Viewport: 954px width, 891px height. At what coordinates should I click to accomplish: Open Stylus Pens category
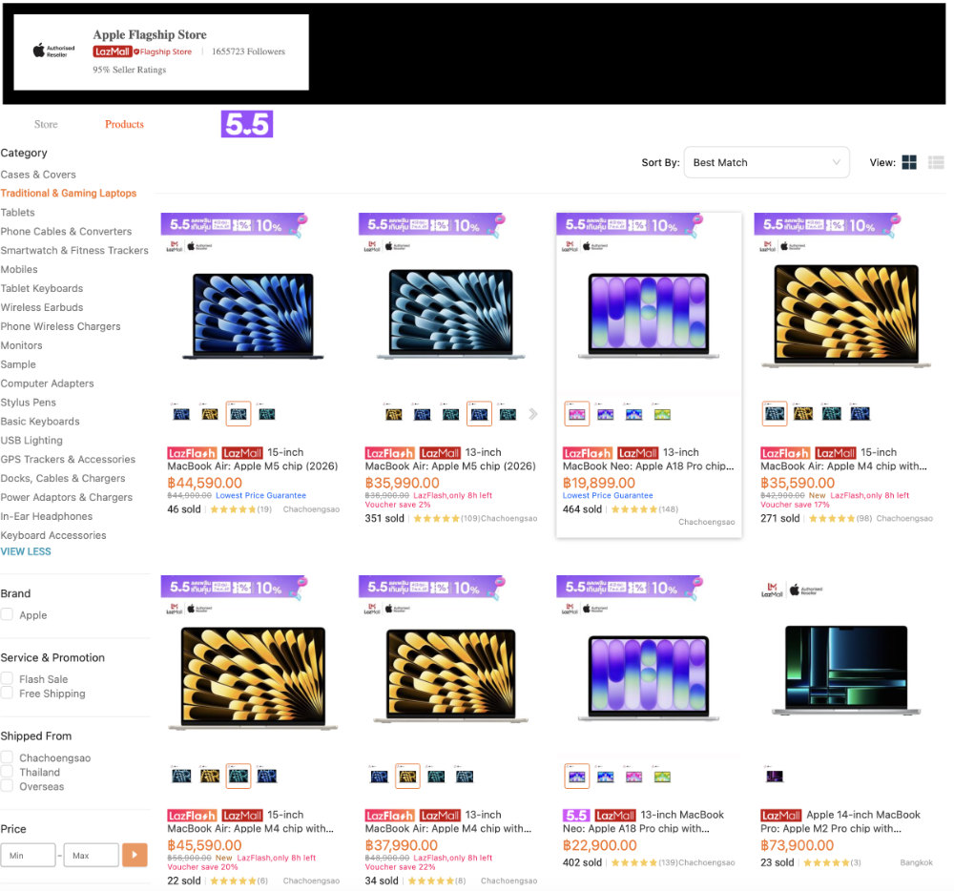pyautogui.click(x=28, y=403)
